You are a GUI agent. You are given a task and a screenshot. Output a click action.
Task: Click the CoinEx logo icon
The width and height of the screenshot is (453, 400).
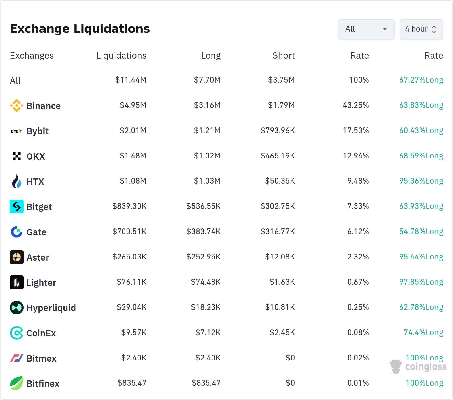17,333
